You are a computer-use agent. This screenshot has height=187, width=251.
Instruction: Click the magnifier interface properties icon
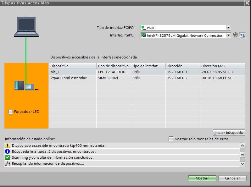(x=242, y=35)
